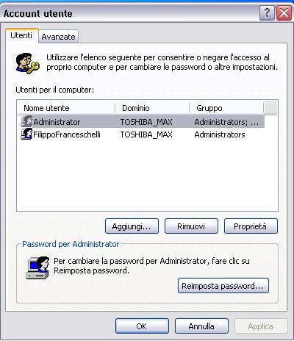294x341 pixels.
Task: Click the users-with-key icon at top
Action: coord(27,63)
